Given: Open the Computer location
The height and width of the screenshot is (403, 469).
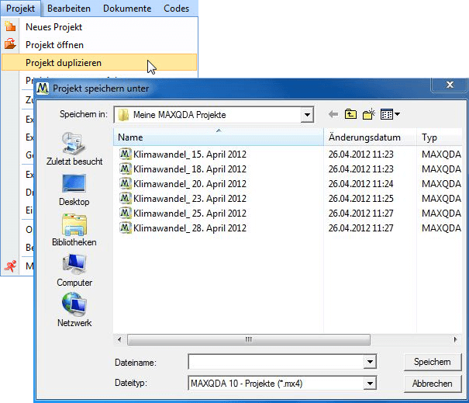Looking at the screenshot, I should (x=74, y=270).
